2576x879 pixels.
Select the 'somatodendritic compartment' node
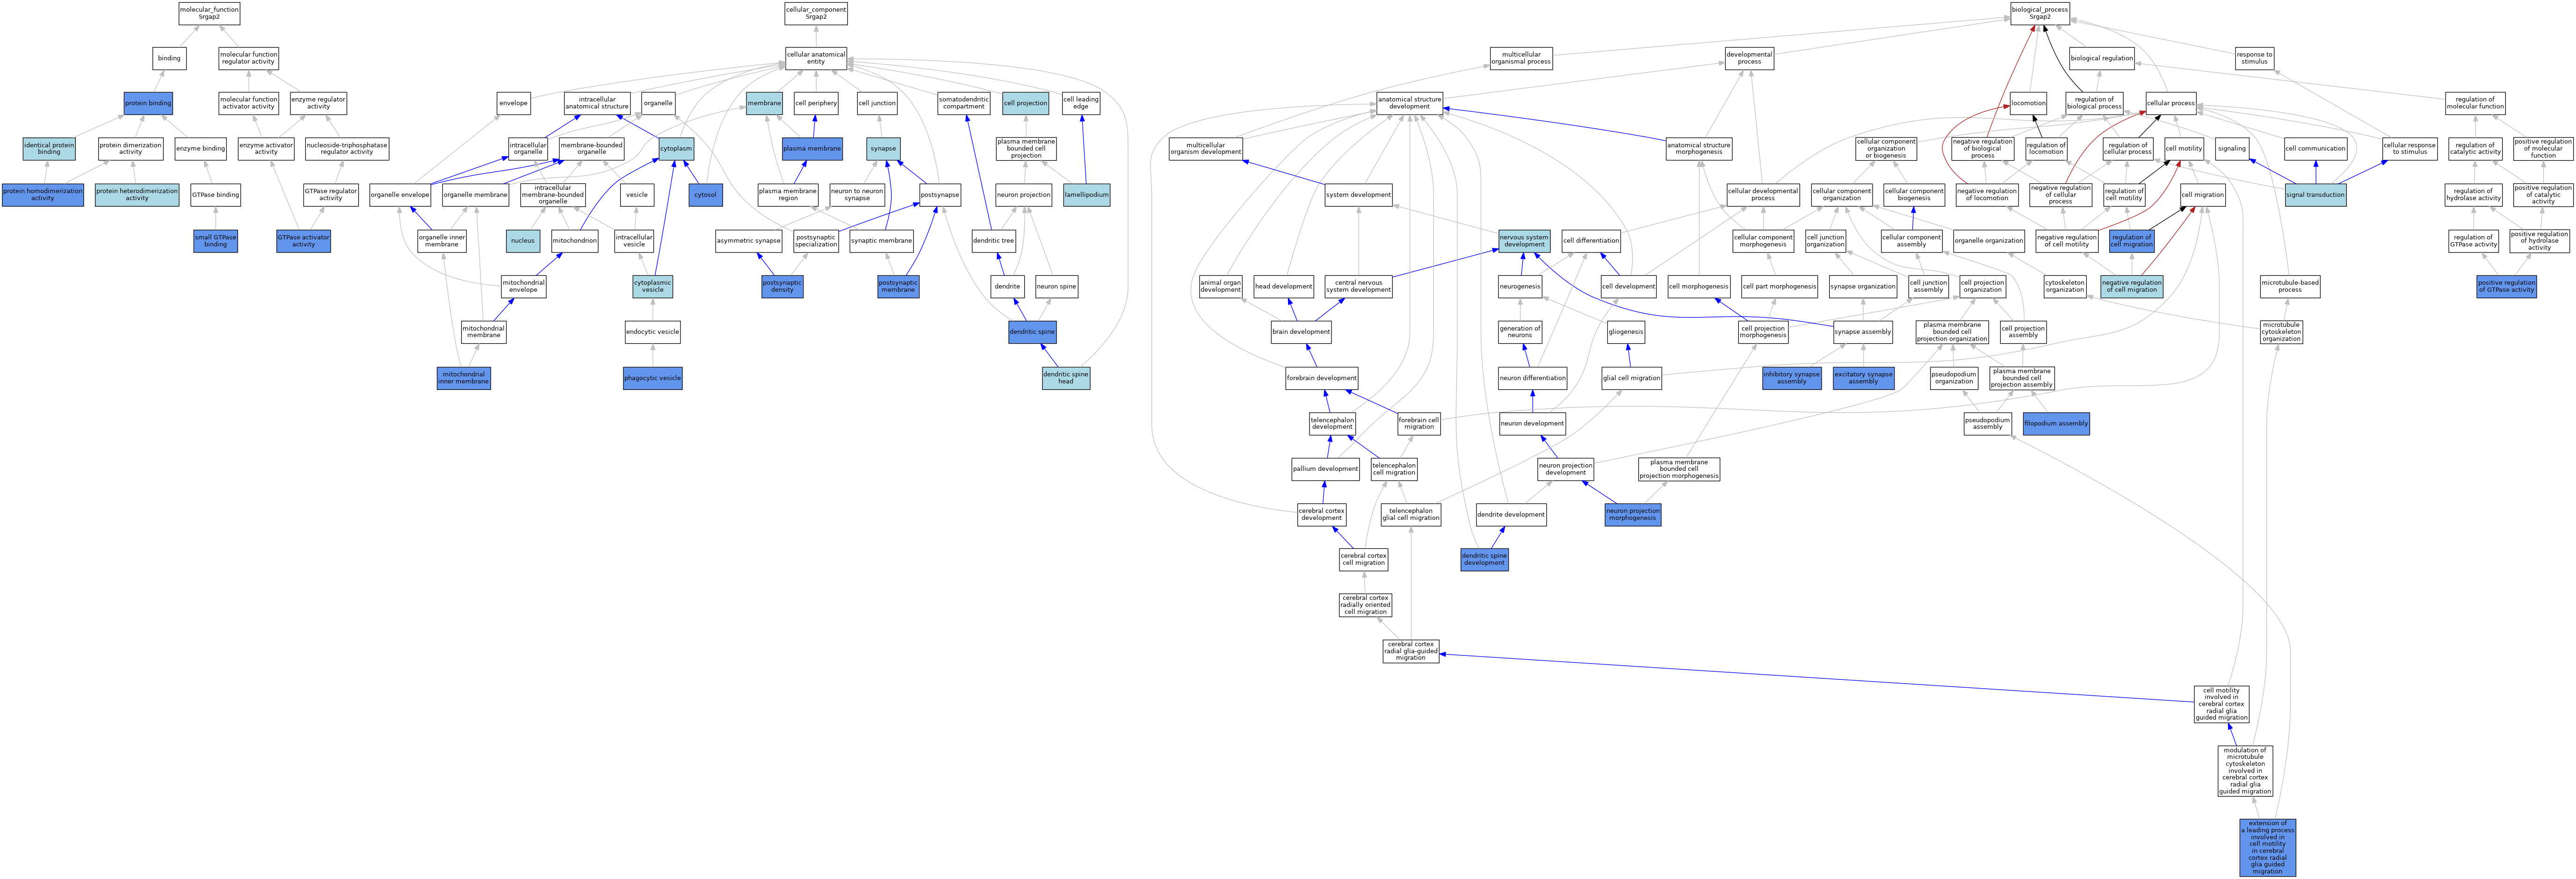coord(964,103)
